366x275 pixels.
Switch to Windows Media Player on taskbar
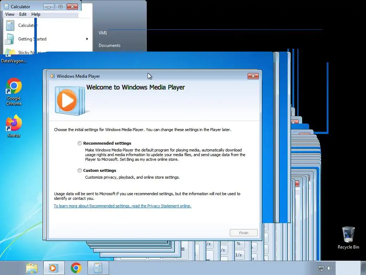(54, 268)
